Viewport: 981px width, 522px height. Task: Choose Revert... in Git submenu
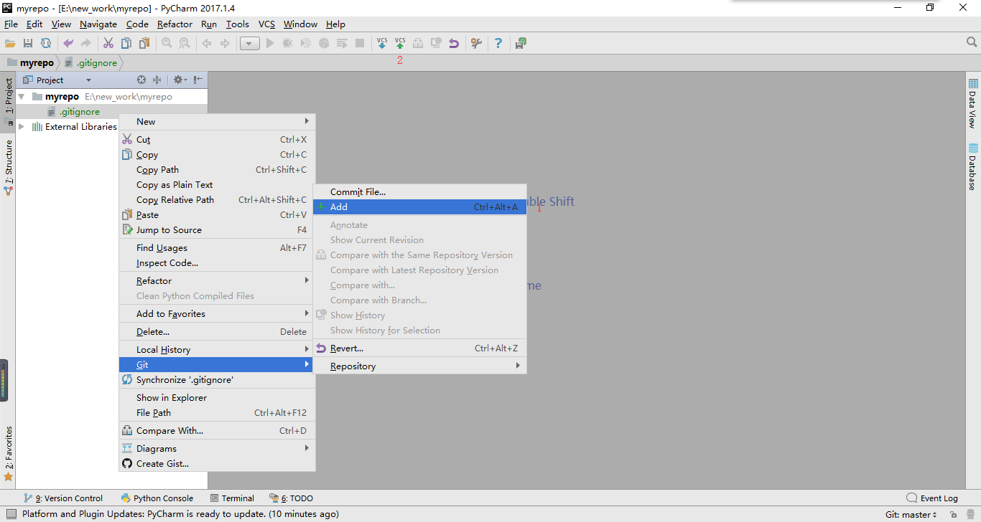pyautogui.click(x=420, y=348)
